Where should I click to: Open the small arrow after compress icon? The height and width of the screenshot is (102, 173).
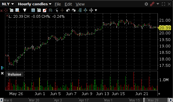tap(96, 11)
